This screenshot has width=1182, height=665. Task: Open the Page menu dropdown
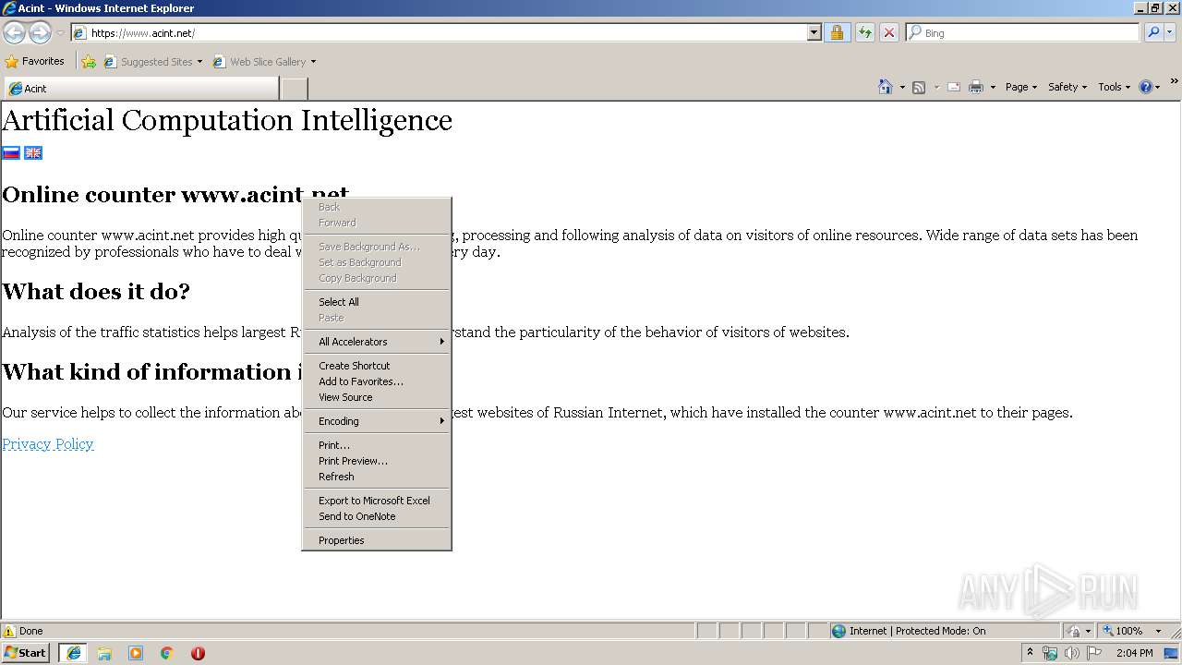1020,87
